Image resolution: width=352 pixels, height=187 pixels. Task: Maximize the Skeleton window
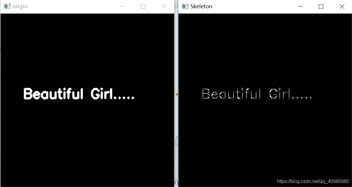click(321, 6)
